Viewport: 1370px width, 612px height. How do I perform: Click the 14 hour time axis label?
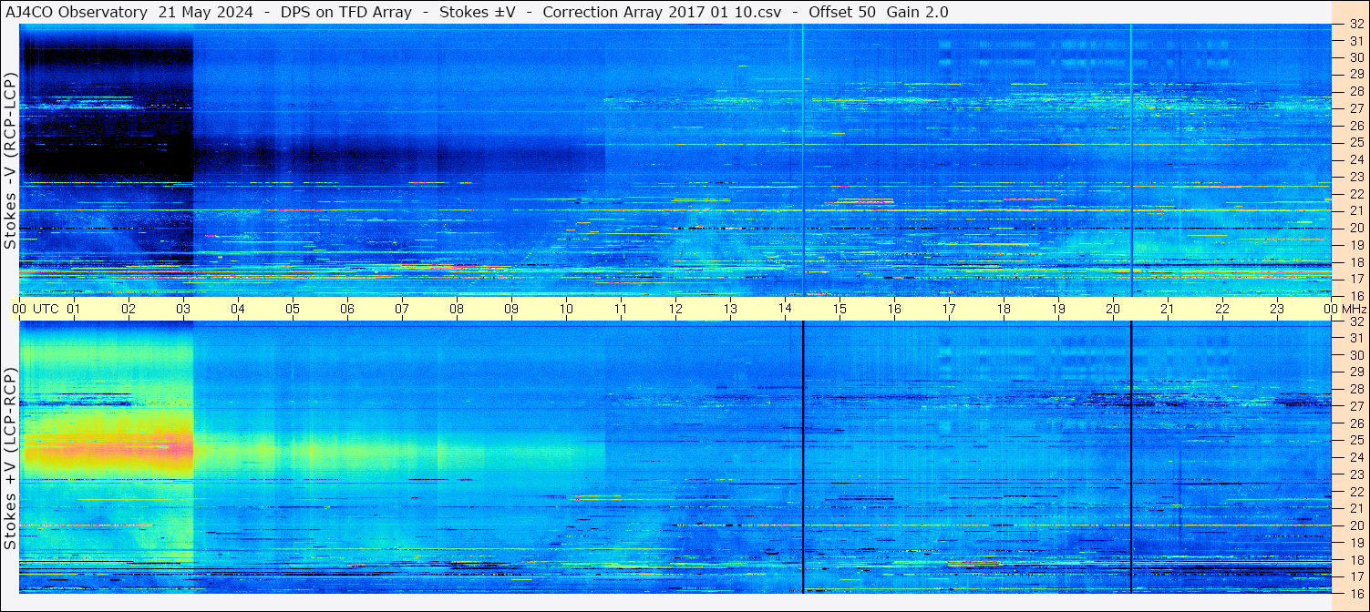coord(785,309)
